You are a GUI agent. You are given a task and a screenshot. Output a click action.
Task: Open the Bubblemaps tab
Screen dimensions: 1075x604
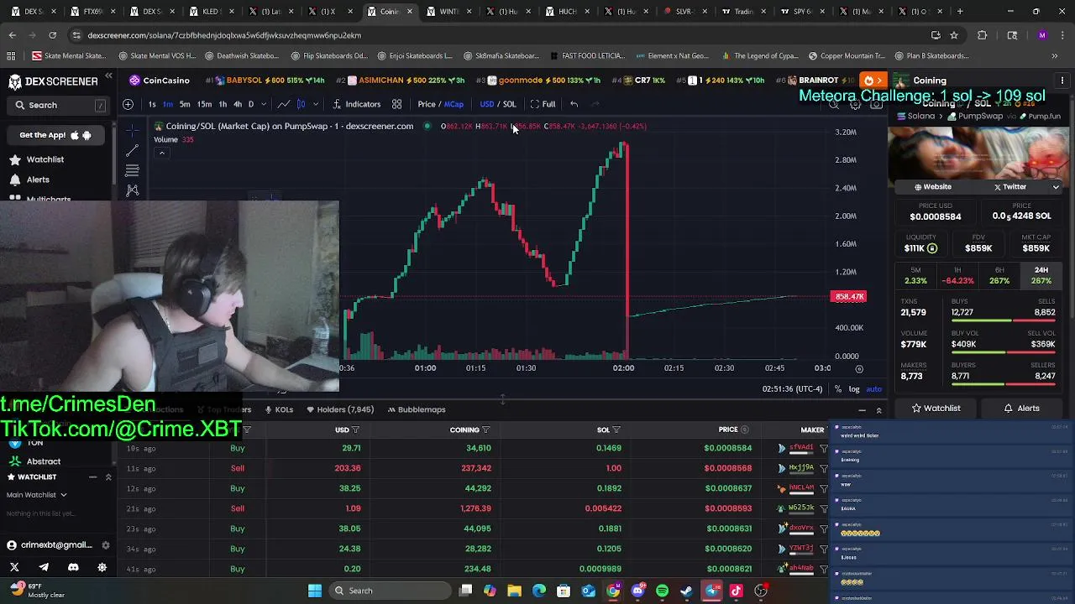click(416, 409)
